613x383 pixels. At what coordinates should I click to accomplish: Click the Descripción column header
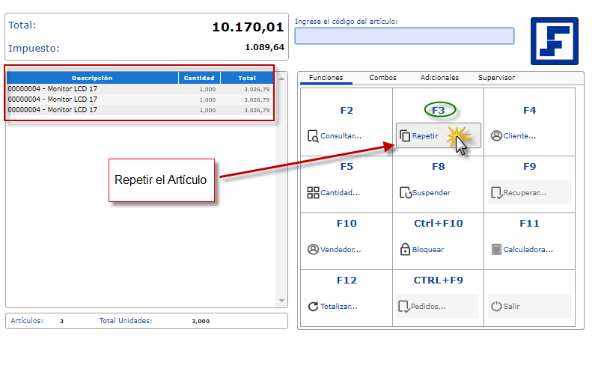92,78
